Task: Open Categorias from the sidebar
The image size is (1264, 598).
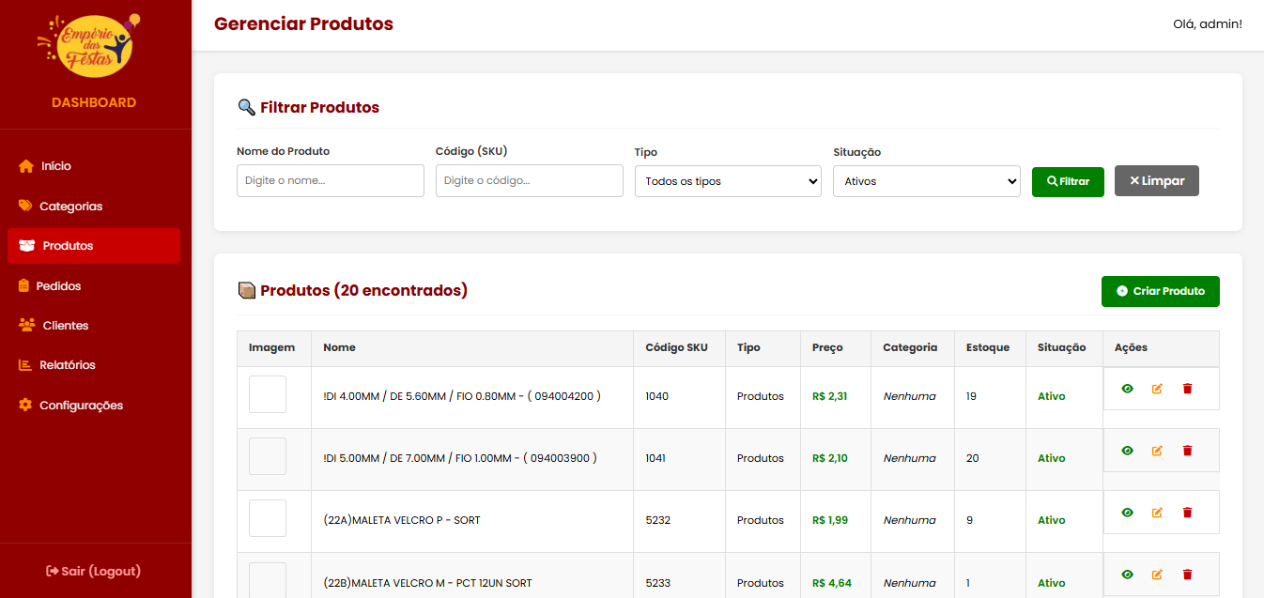Action: pos(70,207)
